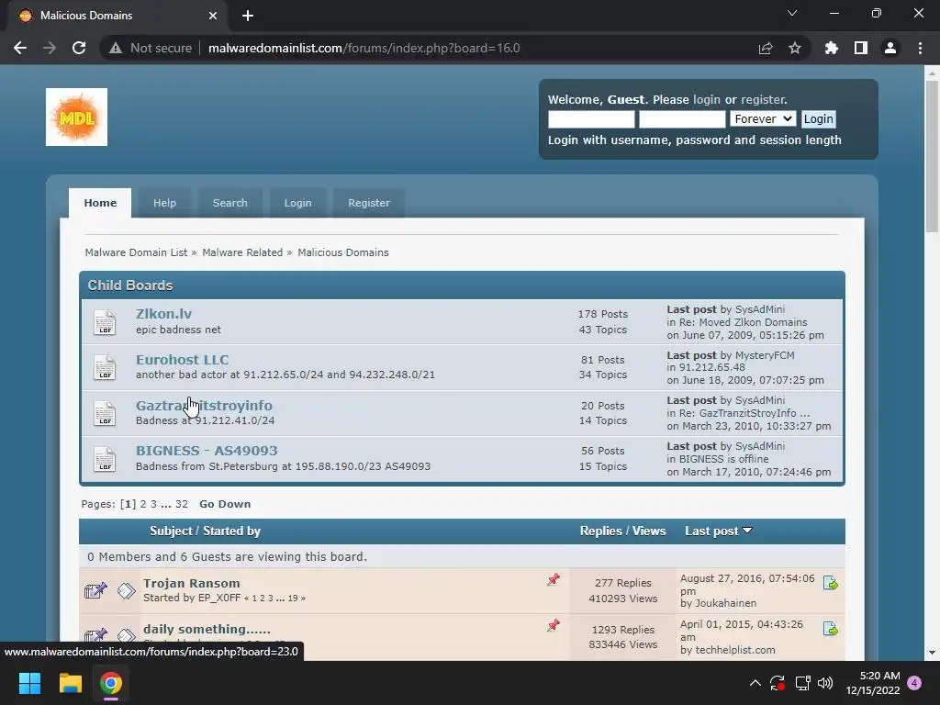The height and width of the screenshot is (705, 940).
Task: Click the Trojan Ransom post type icon
Action: click(x=127, y=590)
